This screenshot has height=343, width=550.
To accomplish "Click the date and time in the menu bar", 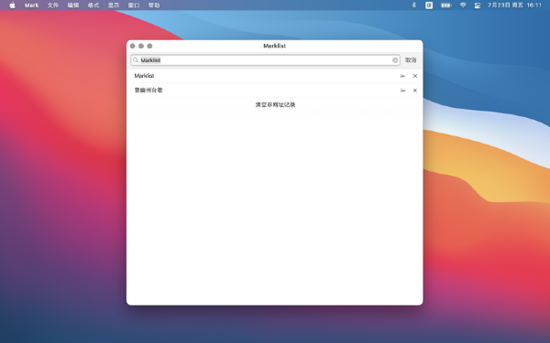I will click(514, 5).
